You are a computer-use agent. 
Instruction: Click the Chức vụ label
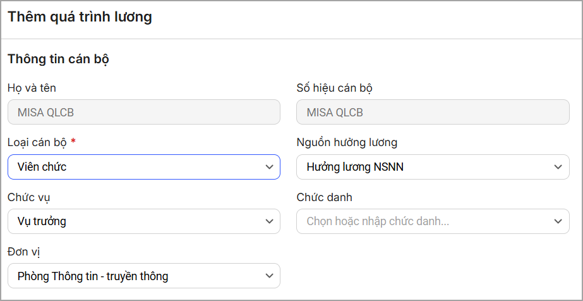[x=28, y=197]
